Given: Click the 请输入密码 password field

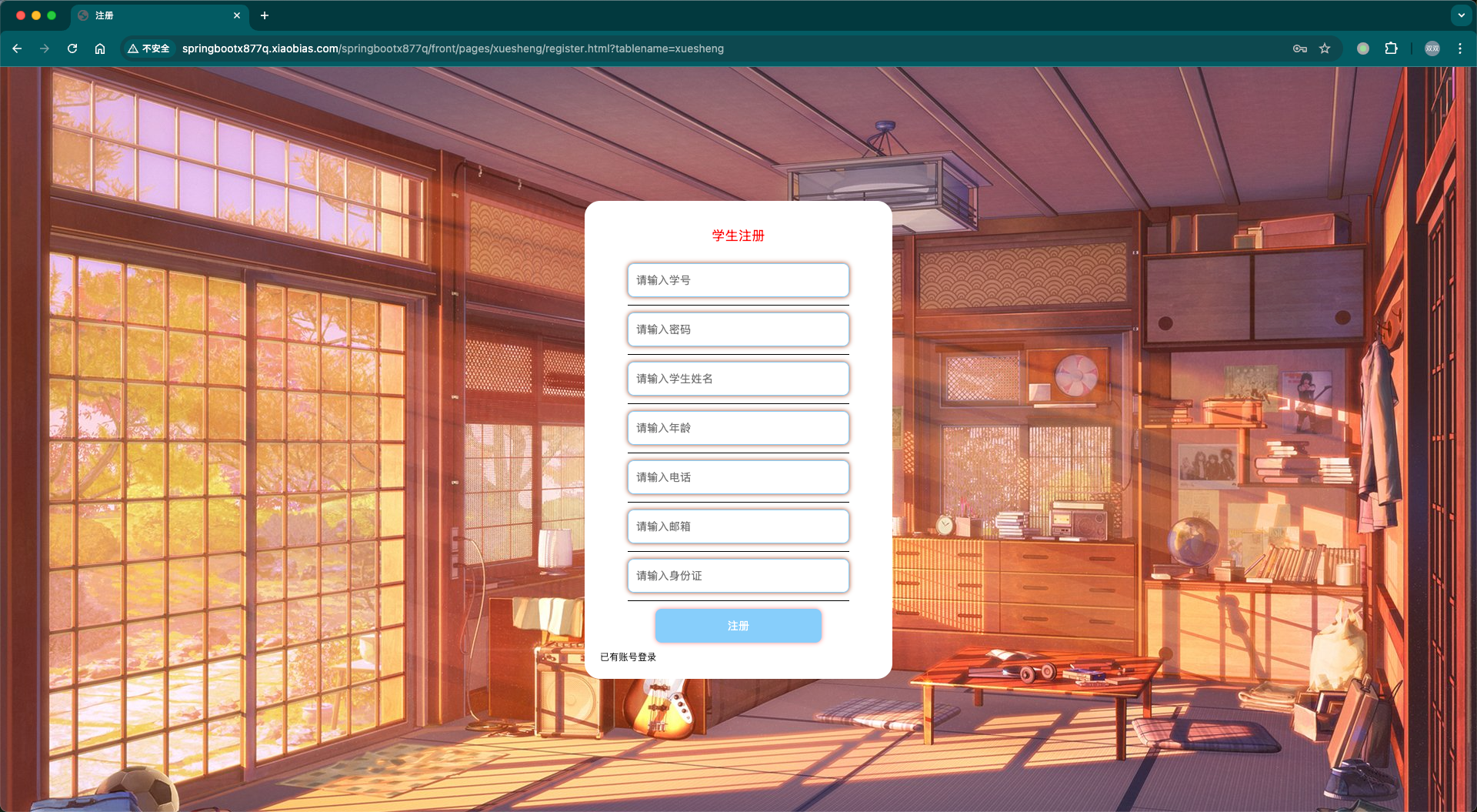Looking at the screenshot, I should point(738,329).
